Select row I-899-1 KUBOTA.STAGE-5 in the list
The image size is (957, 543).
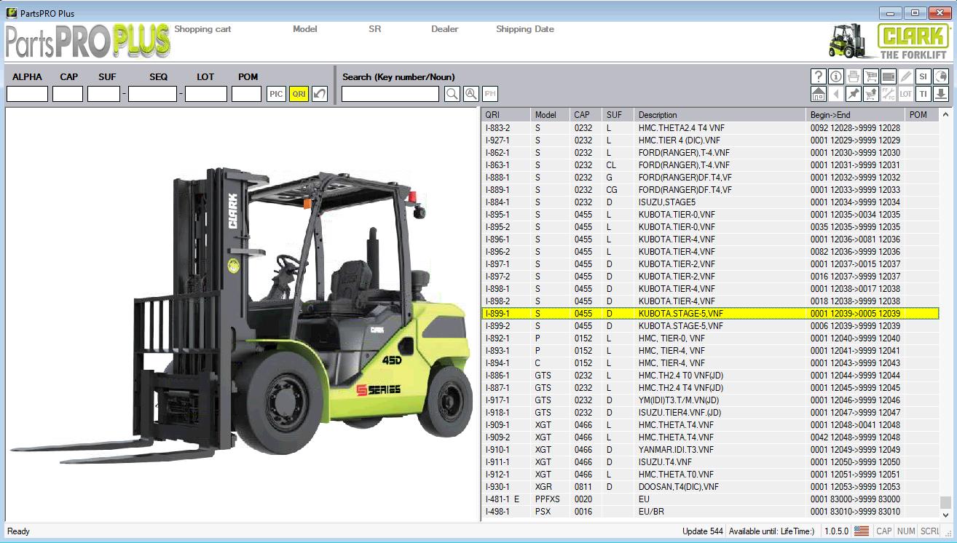pyautogui.click(x=655, y=313)
